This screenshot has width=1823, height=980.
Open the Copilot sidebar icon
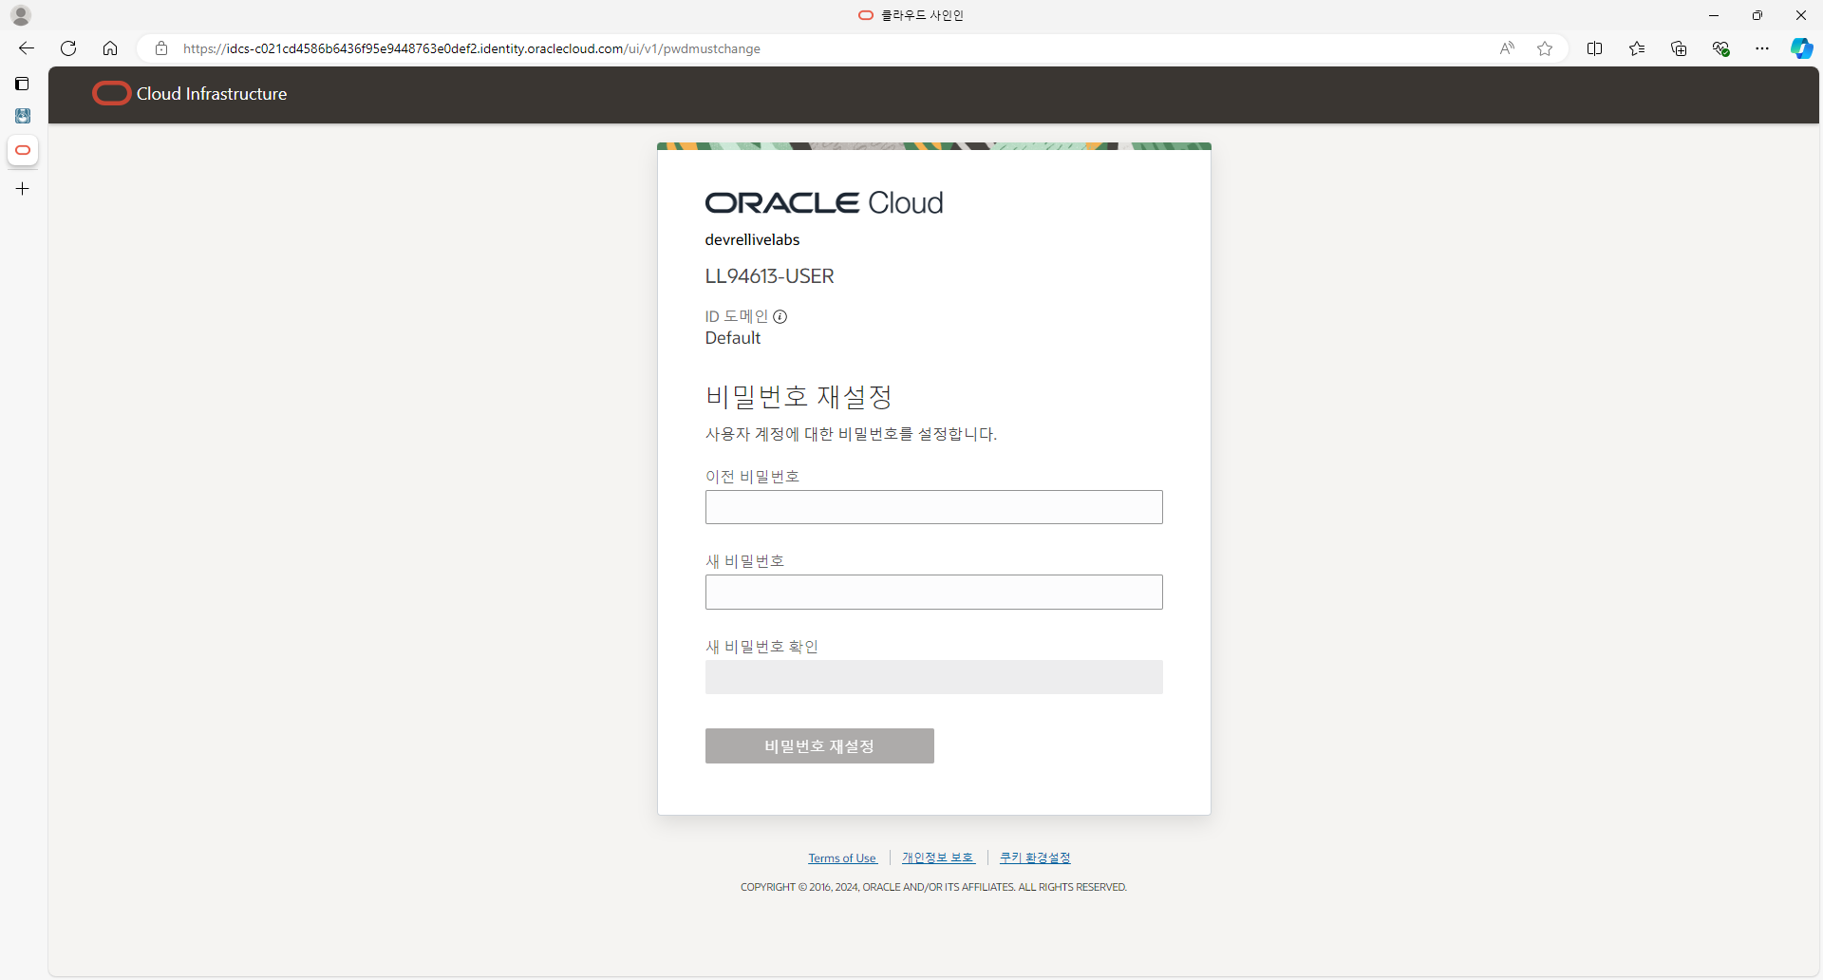[x=1801, y=48]
